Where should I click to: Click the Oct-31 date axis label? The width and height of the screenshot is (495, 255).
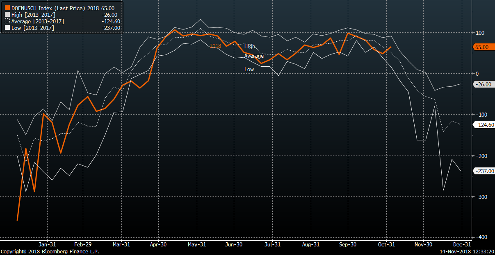386,244
